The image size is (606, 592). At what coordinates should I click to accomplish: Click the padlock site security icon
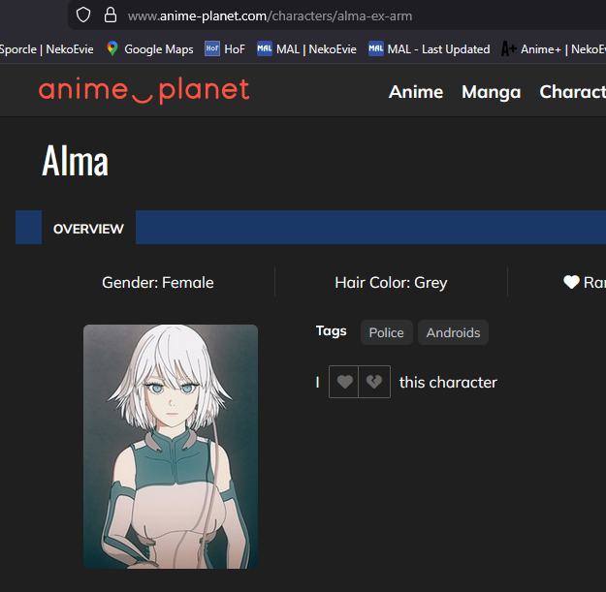tap(111, 16)
